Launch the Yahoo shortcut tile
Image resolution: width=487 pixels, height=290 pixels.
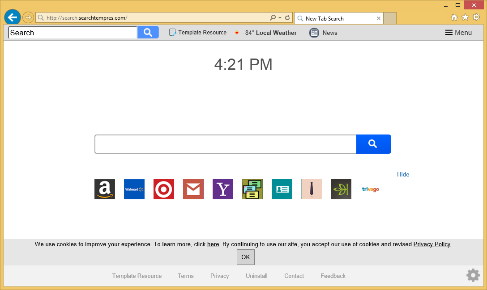tap(223, 189)
